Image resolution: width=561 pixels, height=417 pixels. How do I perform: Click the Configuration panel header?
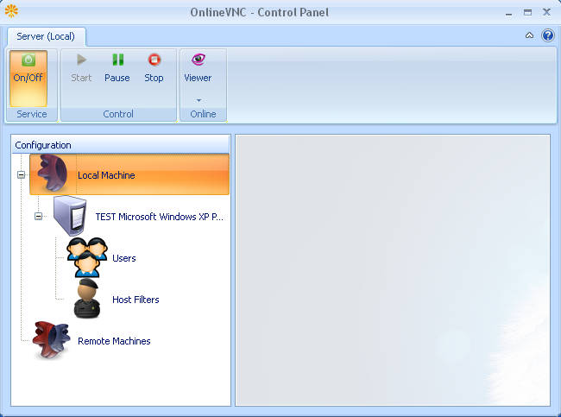[x=121, y=145]
